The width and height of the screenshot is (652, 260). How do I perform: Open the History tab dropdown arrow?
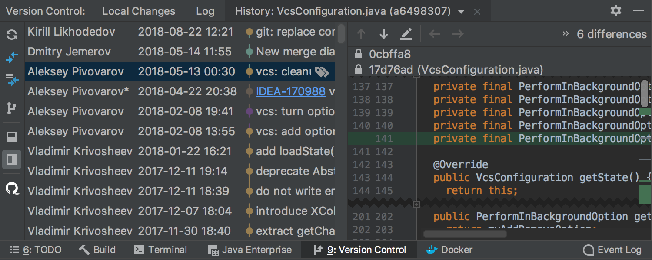(462, 12)
